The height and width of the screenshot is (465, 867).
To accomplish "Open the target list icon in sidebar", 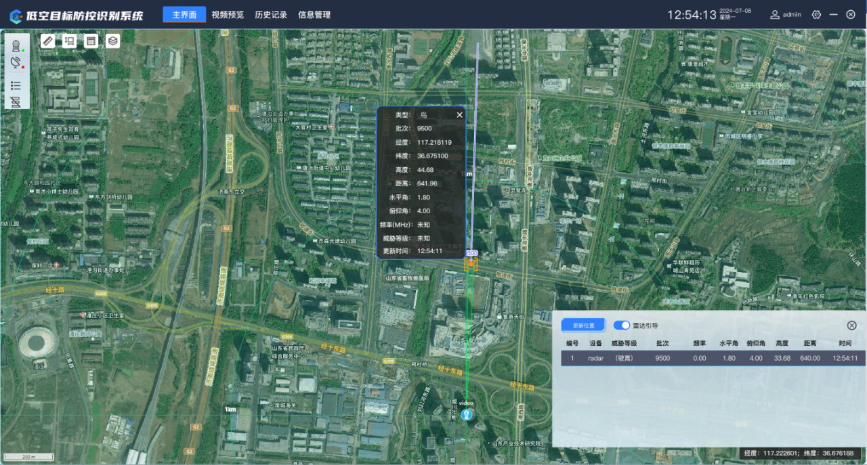I will click(x=16, y=85).
